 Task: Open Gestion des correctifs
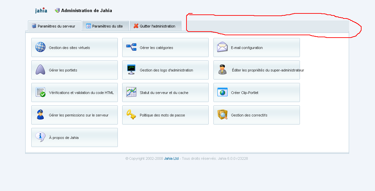tap(257, 115)
